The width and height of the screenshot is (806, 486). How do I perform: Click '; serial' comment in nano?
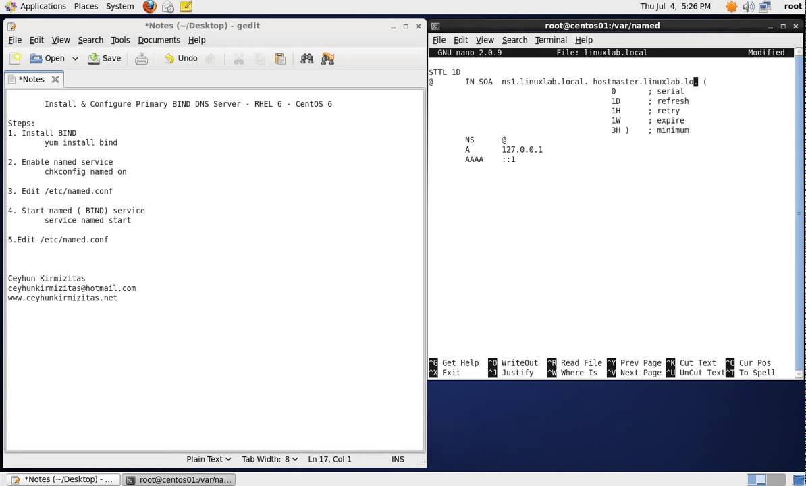point(666,91)
